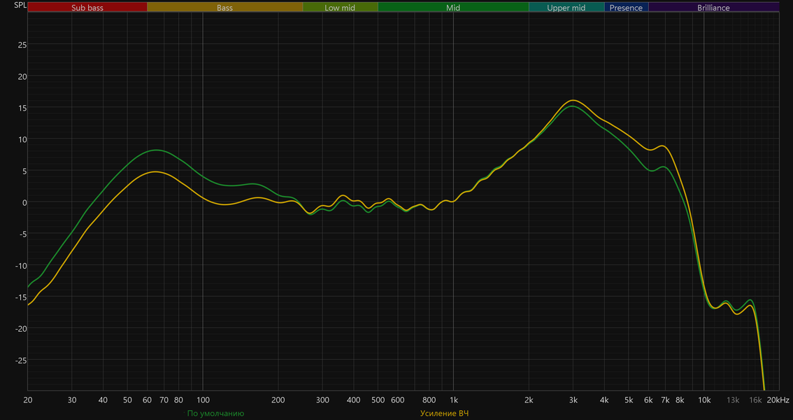This screenshot has height=420, width=793.
Task: Select the Sub bass frequency band
Action: pyautogui.click(x=87, y=8)
